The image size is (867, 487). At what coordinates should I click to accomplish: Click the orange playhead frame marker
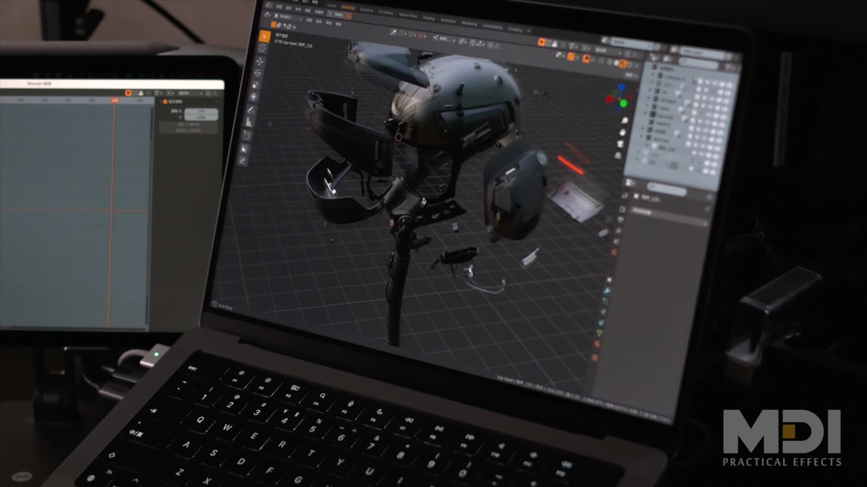[115, 101]
